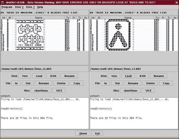Click the left panel file In button

click(16, 83)
